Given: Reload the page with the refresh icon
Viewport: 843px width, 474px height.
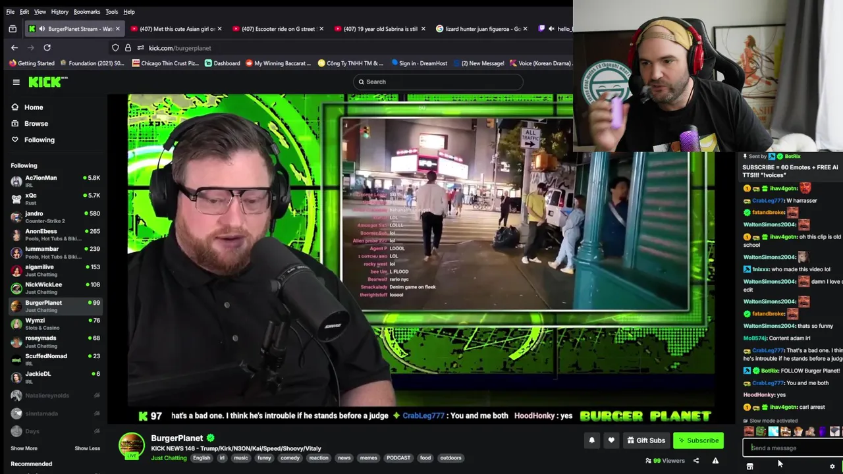Looking at the screenshot, I should (x=47, y=47).
